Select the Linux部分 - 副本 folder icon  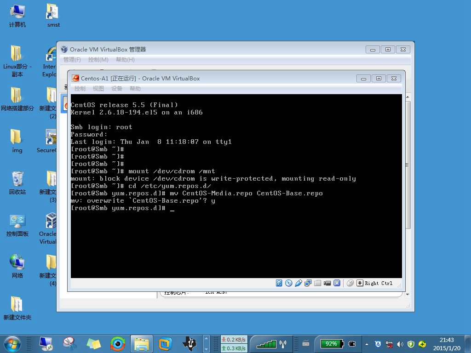[x=17, y=61]
